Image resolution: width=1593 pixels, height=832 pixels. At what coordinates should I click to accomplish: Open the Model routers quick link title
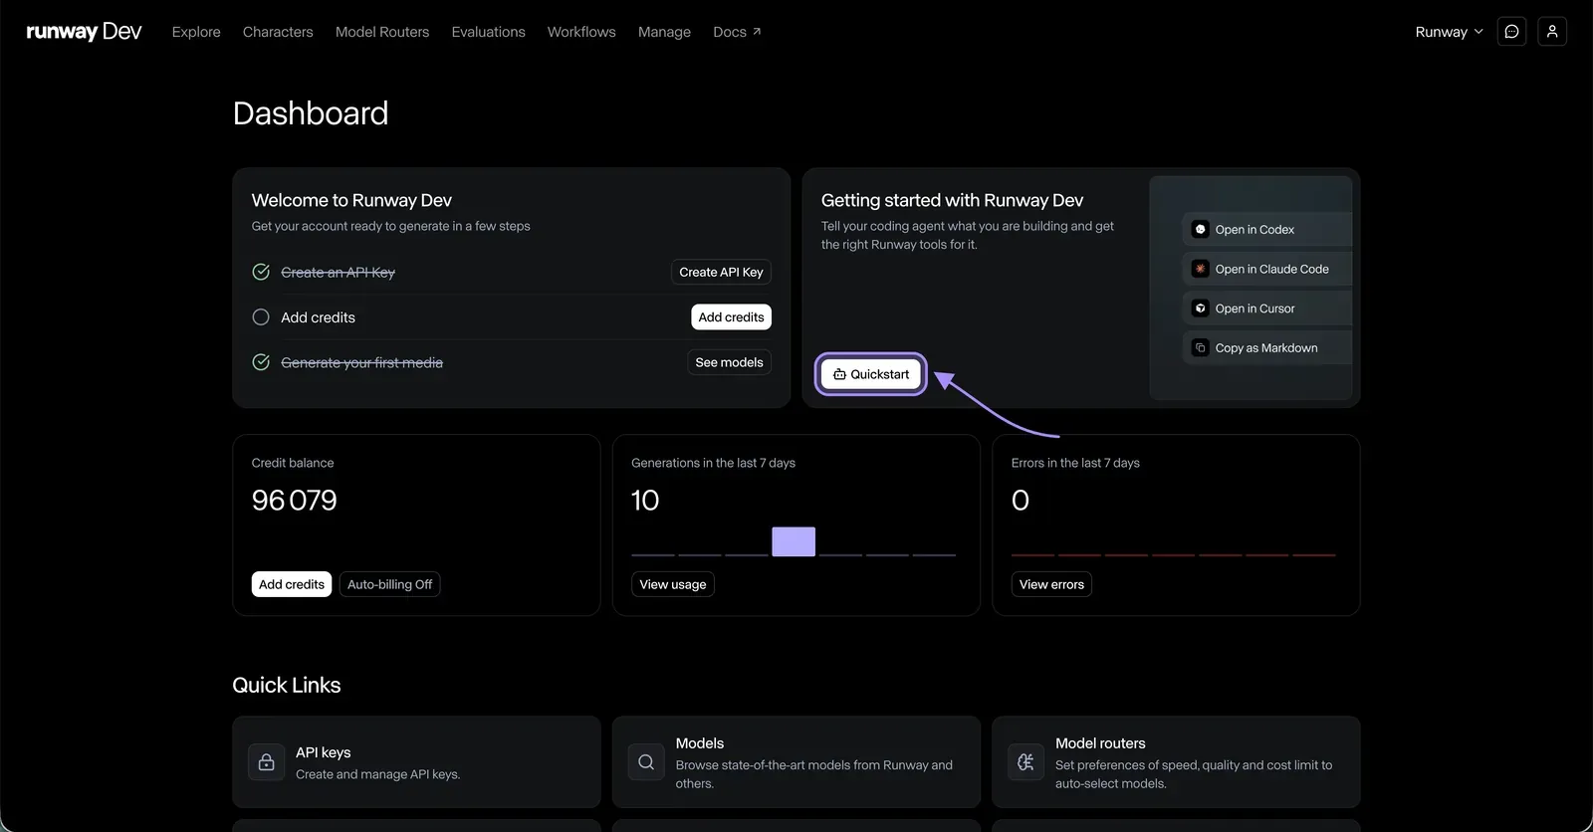coord(1100,743)
